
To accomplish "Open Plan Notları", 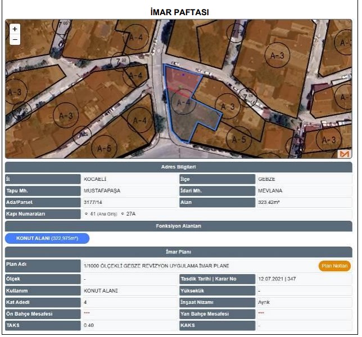I will (334, 266).
